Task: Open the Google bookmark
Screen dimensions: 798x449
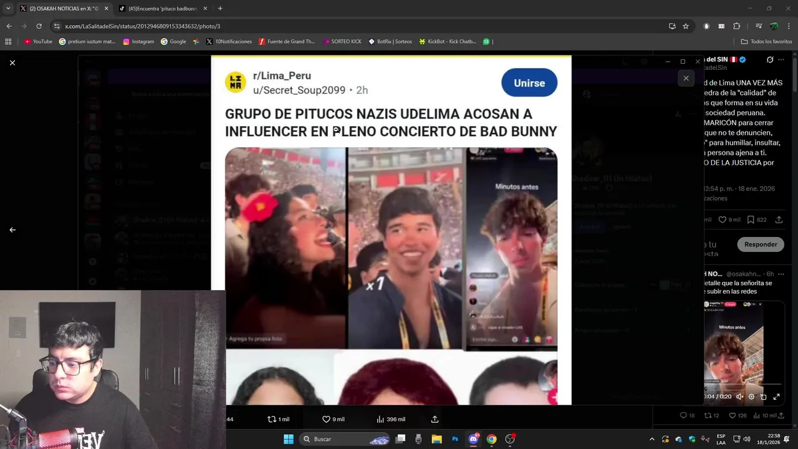Action: coord(173,41)
